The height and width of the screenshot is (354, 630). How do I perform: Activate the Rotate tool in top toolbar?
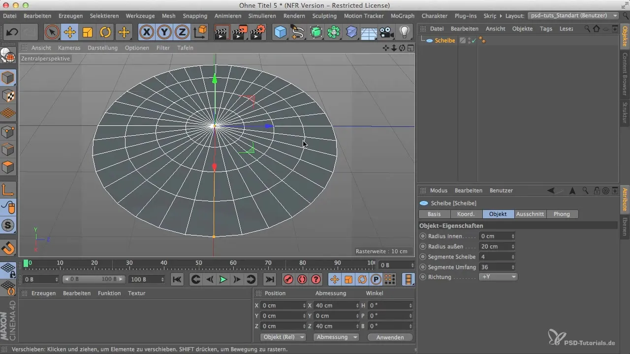click(x=105, y=32)
